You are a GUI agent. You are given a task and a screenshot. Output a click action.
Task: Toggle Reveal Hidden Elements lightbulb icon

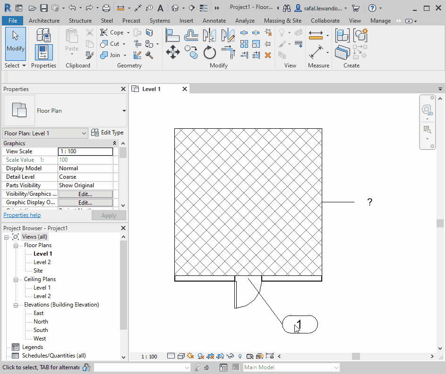pyautogui.click(x=240, y=357)
